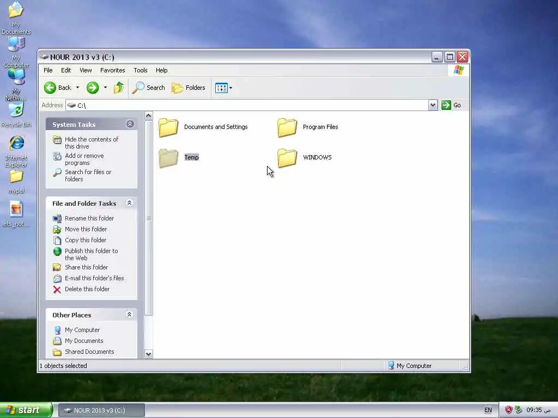558x418 pixels.
Task: Open the Back history dropdown arrow
Action: click(x=77, y=88)
